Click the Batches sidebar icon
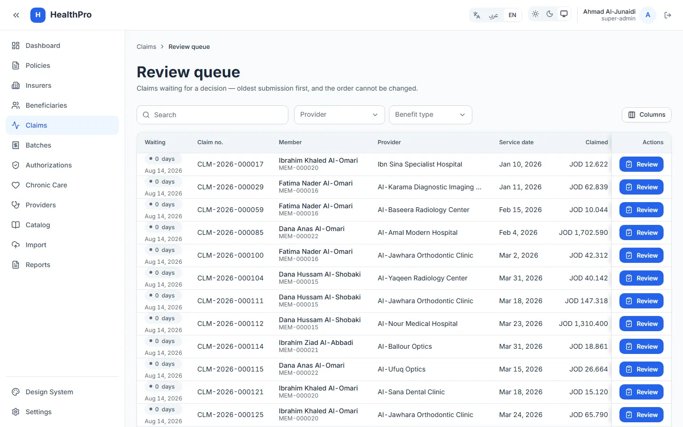 tap(16, 145)
